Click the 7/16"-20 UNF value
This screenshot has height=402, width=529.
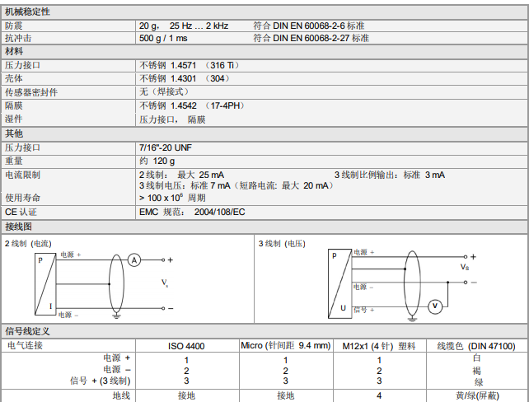pos(166,147)
